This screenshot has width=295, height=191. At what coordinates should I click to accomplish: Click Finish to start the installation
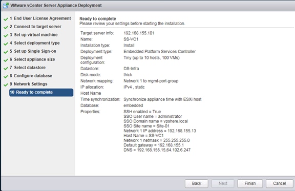[x=250, y=183]
